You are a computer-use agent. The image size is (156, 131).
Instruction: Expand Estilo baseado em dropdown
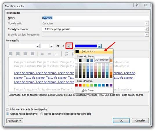coord(147,29)
